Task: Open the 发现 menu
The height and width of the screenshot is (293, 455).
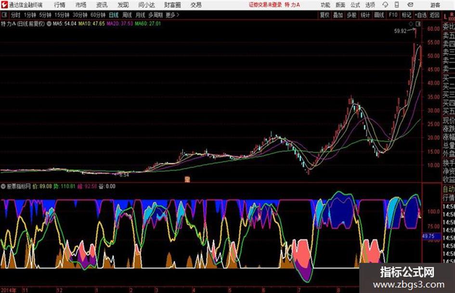Action: coord(123,5)
